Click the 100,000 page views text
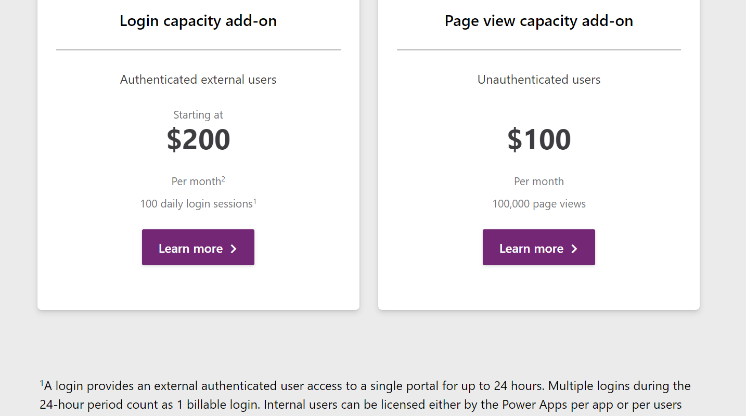Image resolution: width=746 pixels, height=416 pixels. [x=539, y=204]
